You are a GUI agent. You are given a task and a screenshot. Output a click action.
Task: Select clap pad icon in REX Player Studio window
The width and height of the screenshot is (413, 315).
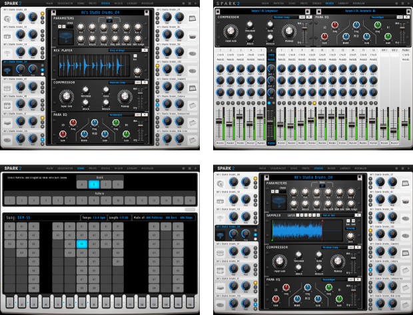click(193, 19)
